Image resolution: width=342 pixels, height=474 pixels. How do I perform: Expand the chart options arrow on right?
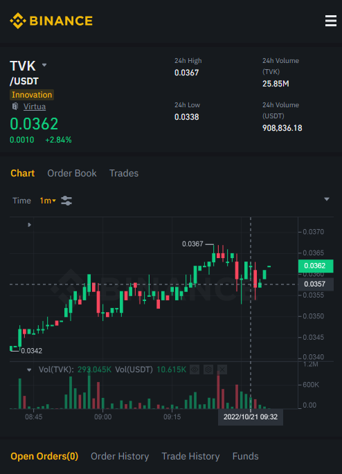327,199
